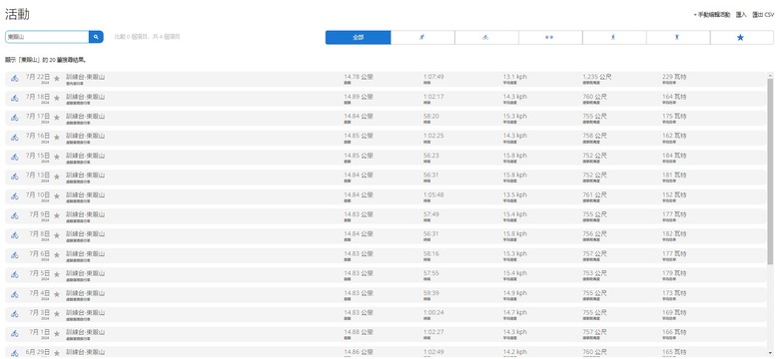The width and height of the screenshot is (779, 359).
Task: Click cycling icon on 7月18日 row
Action: coord(15,98)
